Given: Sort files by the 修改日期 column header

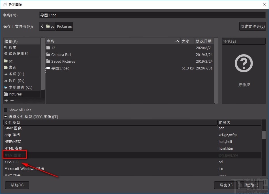Looking at the screenshot, I should (204, 41).
